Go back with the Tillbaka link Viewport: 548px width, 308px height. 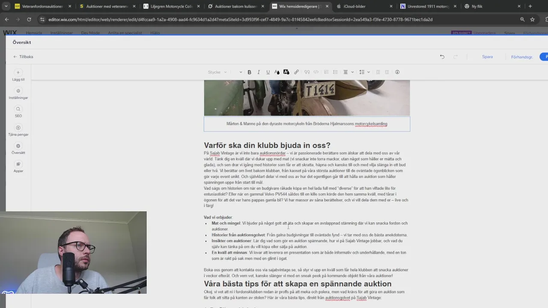point(23,56)
